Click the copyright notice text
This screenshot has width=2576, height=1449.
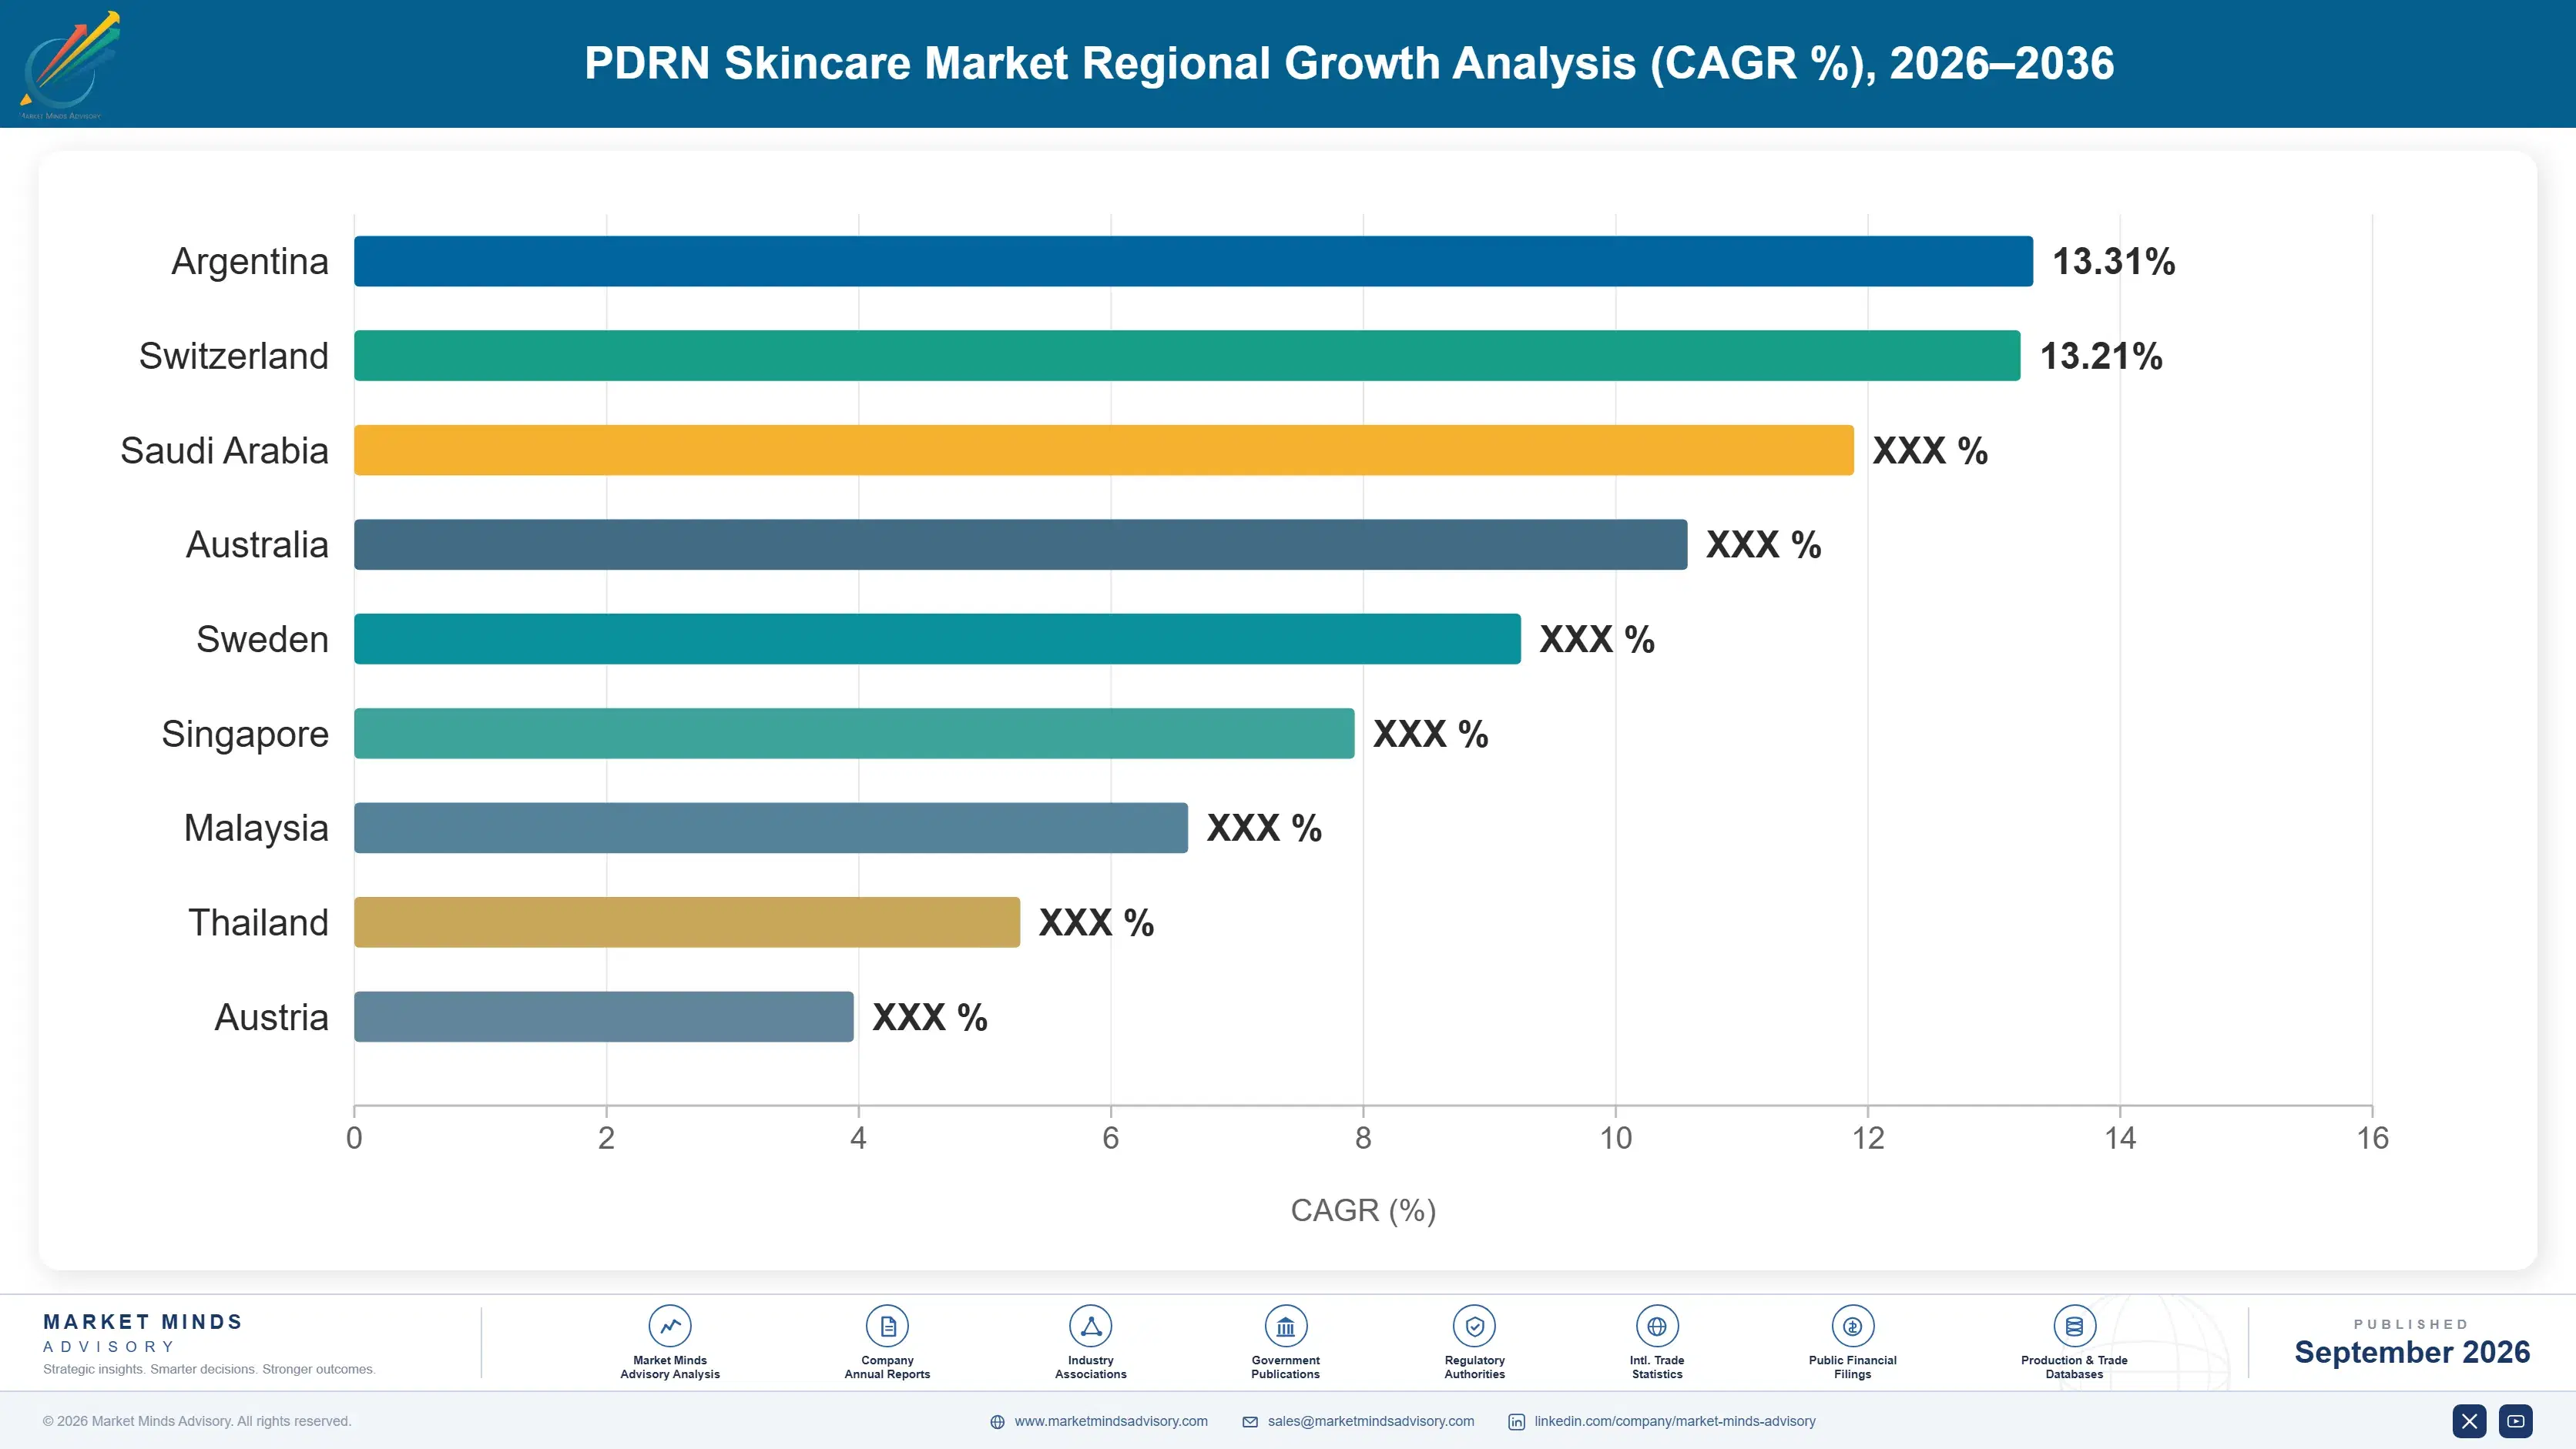tap(197, 1421)
